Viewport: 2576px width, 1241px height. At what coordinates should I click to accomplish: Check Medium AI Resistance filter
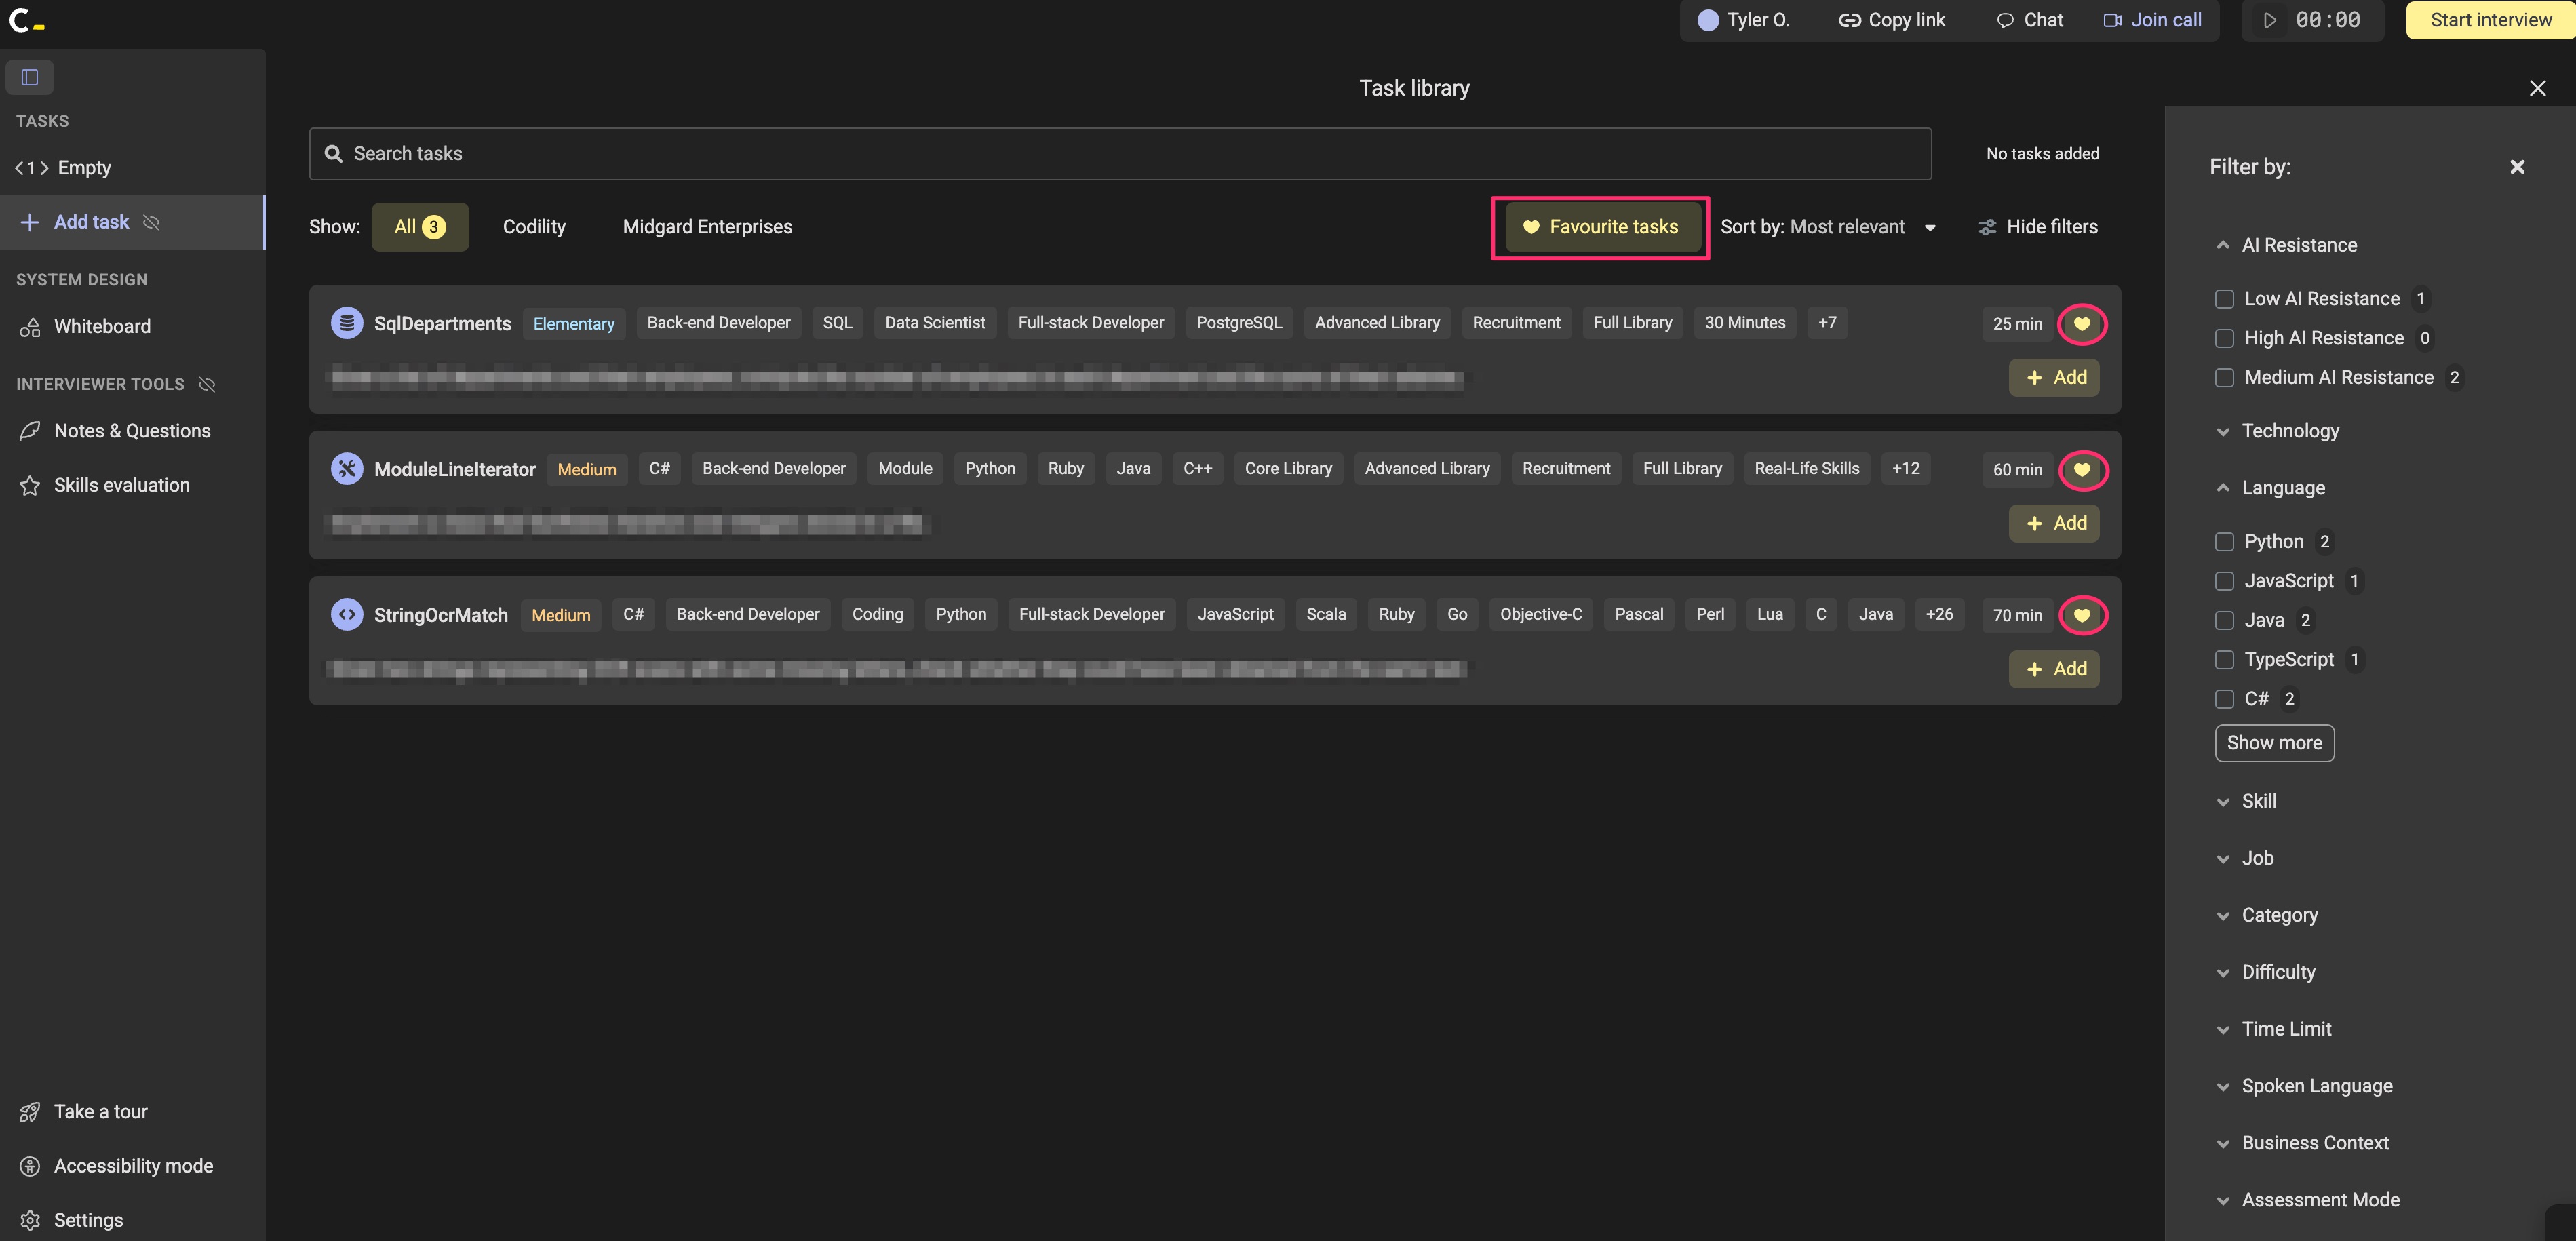(x=2224, y=378)
